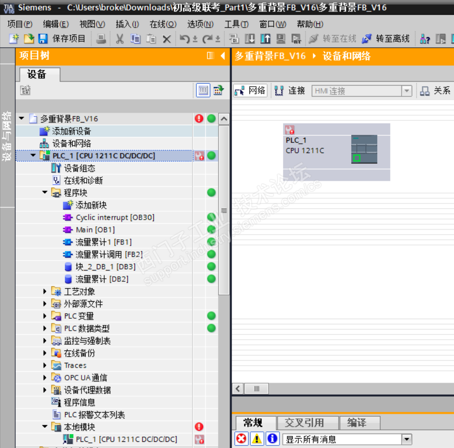Select 块_2_DB_1 [DB3] data block
454x448 pixels.
click(x=105, y=267)
